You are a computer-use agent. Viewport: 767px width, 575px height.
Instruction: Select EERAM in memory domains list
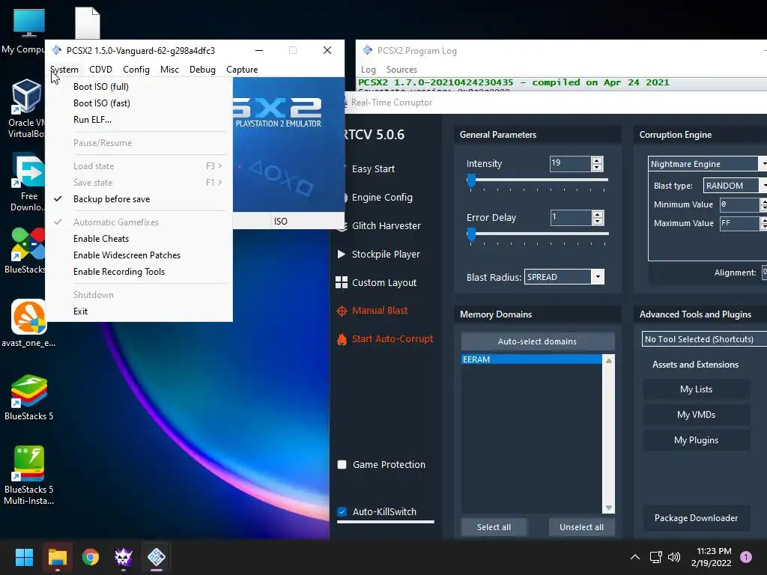(532, 359)
